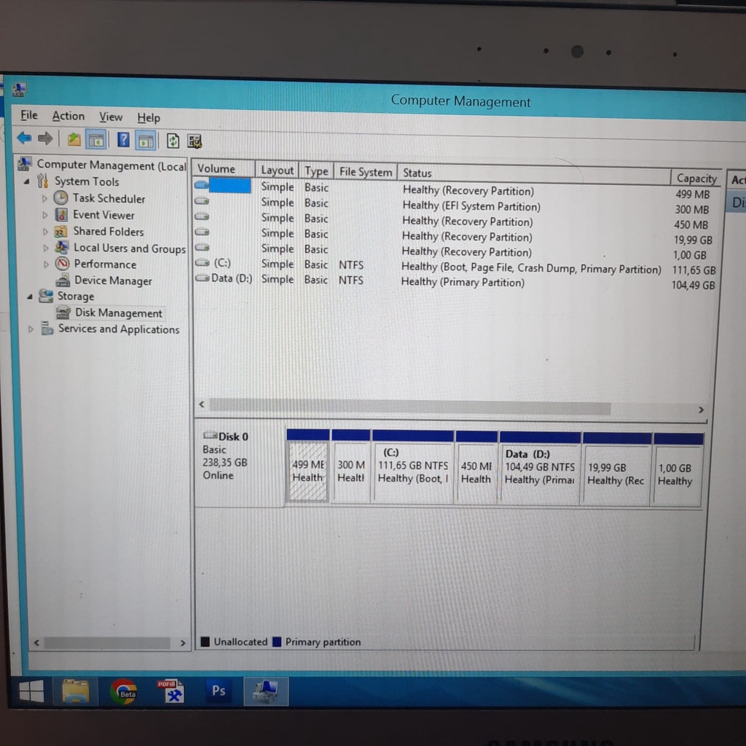Screen dimensions: 746x746
Task: Expand the Task Scheduler node
Action: click(44, 198)
